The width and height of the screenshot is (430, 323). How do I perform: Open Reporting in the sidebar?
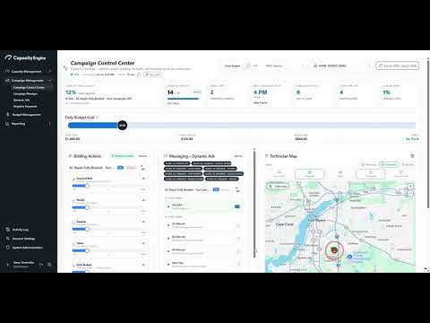[x=18, y=124]
